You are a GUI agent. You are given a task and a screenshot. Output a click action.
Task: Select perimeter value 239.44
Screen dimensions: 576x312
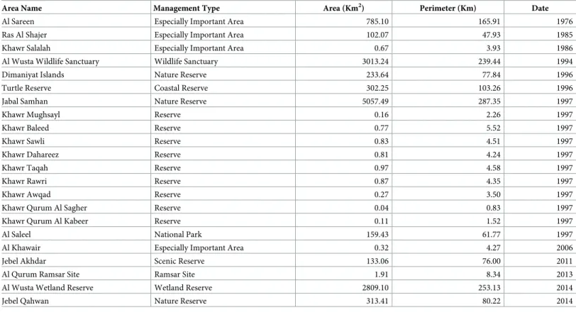(489, 61)
